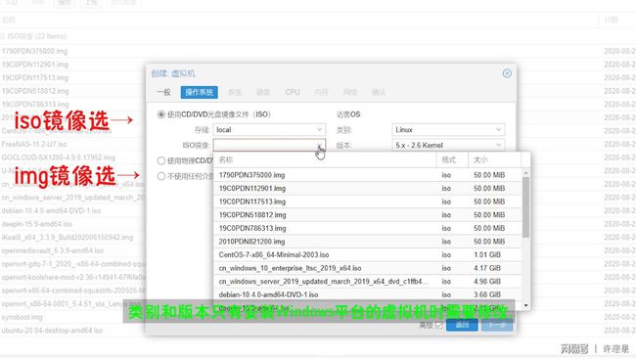Select 19C0PDN112901.img in background list
The image size is (636, 359).
(x=35, y=65)
